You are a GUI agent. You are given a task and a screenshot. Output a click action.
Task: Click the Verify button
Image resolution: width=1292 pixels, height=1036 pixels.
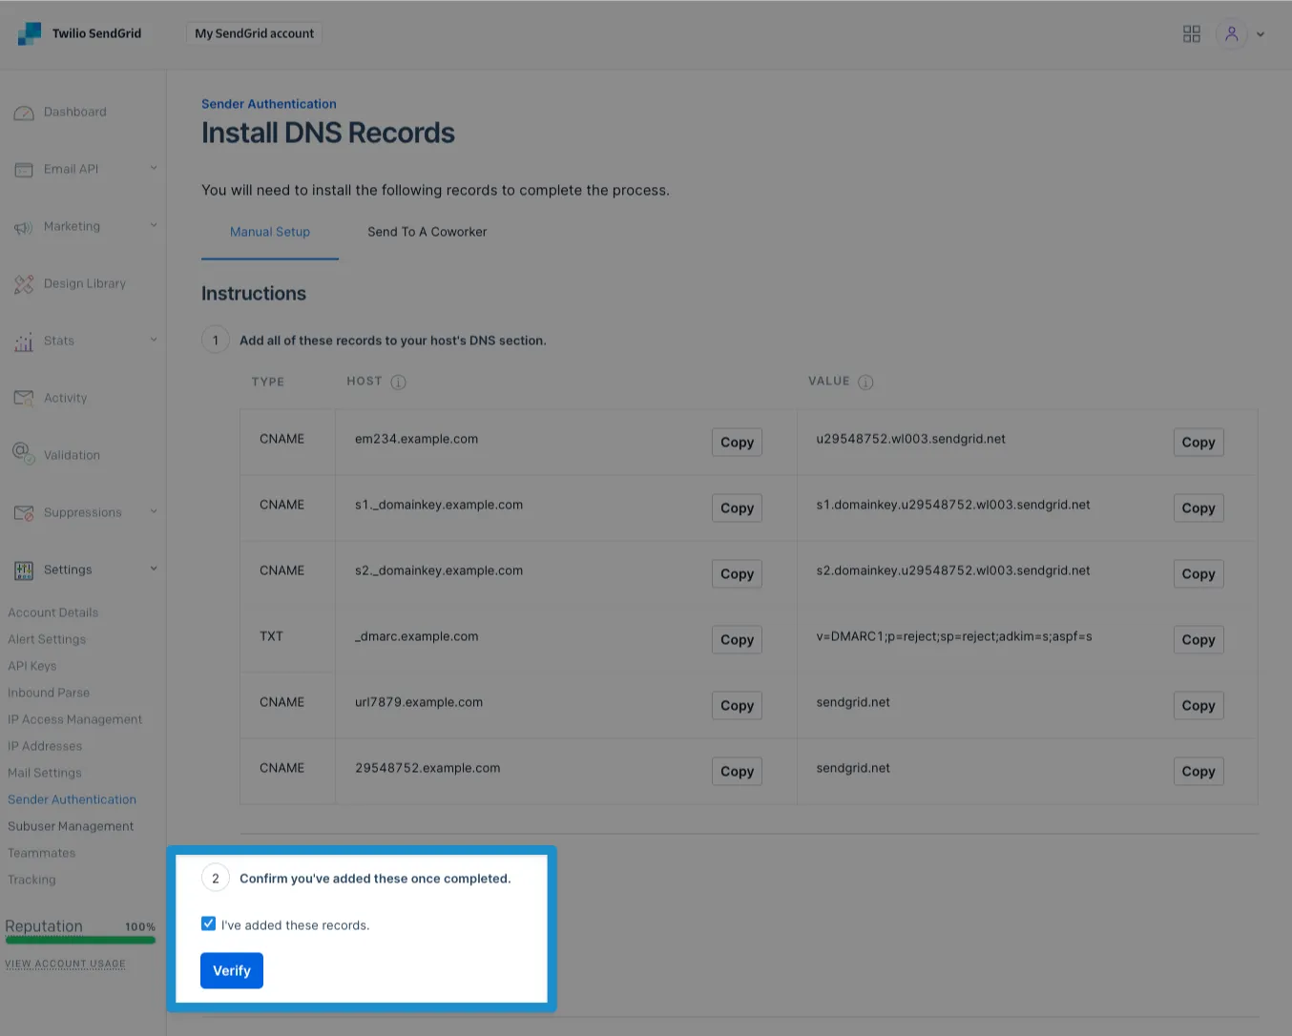coord(232,971)
